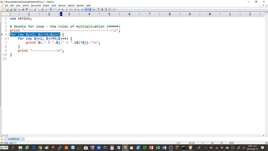The width and height of the screenshot is (268, 151).
Task: Collapse the fold marker on line 5
Action: (8, 34)
